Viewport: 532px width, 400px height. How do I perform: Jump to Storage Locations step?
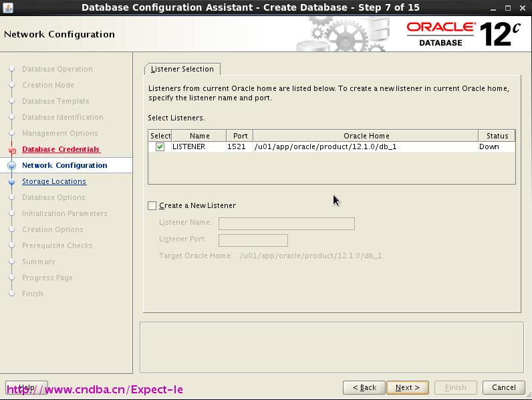[54, 181]
